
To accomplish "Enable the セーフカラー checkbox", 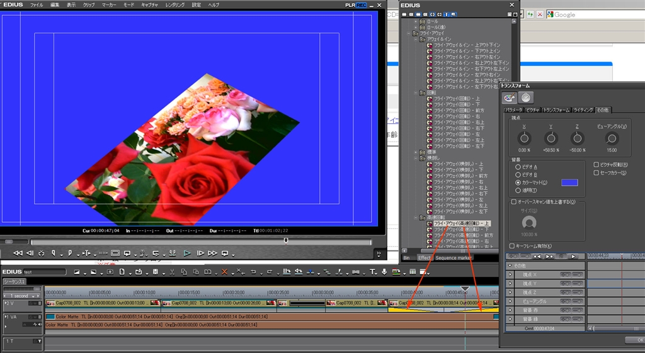I will click(596, 173).
